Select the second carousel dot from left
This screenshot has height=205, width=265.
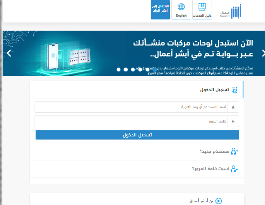[126, 69]
